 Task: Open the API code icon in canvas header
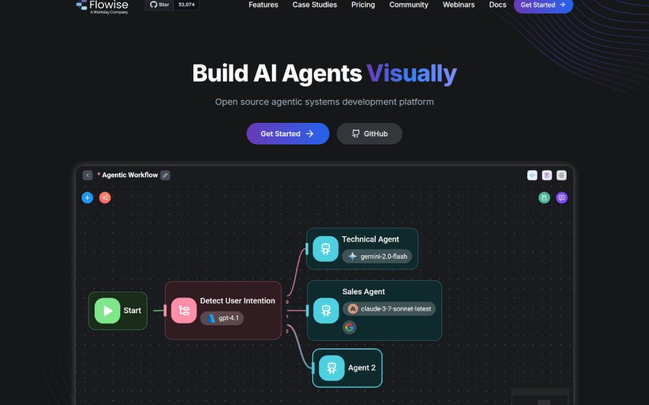tap(532, 175)
